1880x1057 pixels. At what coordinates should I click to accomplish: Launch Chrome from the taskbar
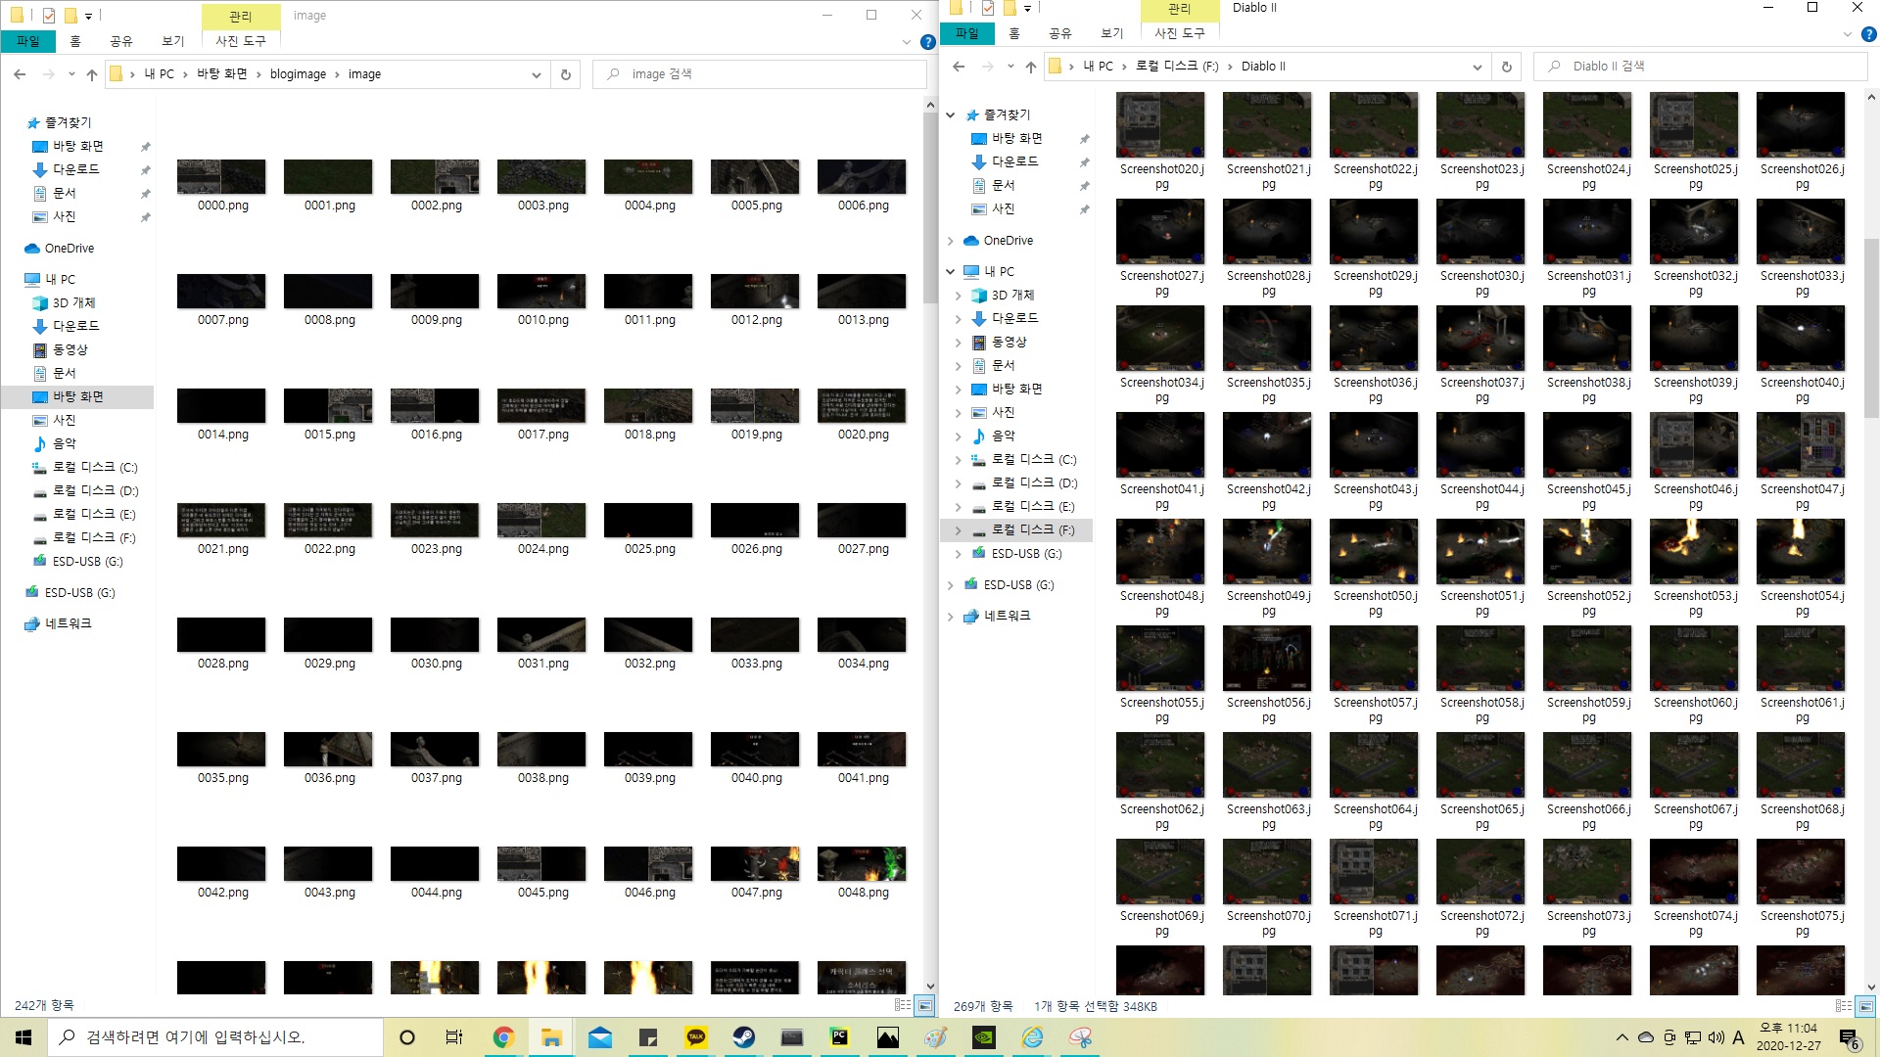click(x=503, y=1037)
